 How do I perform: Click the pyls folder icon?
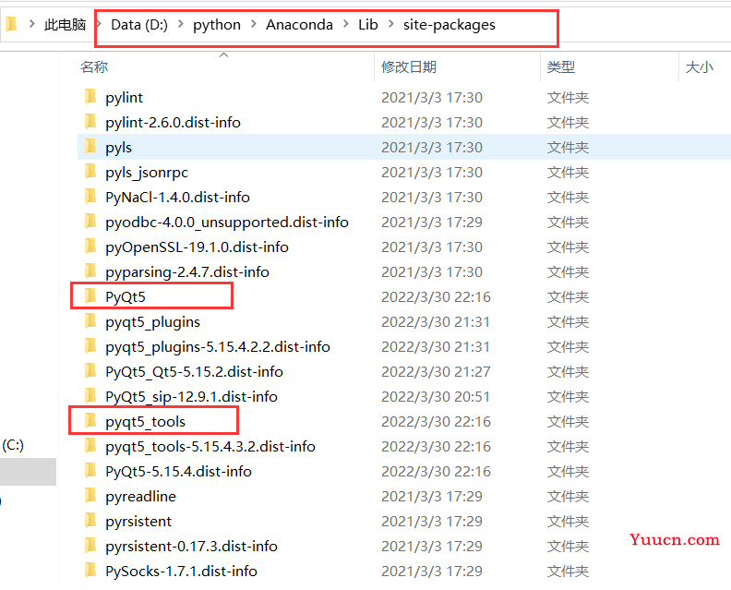(90, 147)
